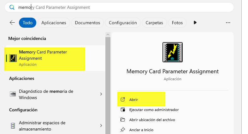Open the Memory Card Parameter Assignment best match
The width and height of the screenshot is (248, 134).
tap(55, 58)
